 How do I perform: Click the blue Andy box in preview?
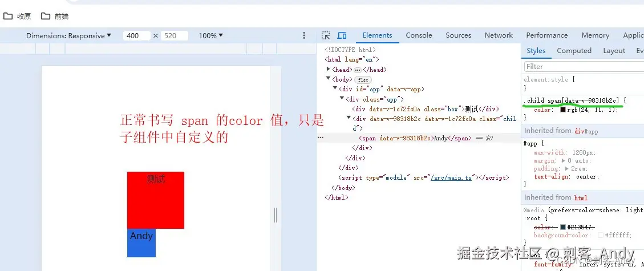(141, 242)
